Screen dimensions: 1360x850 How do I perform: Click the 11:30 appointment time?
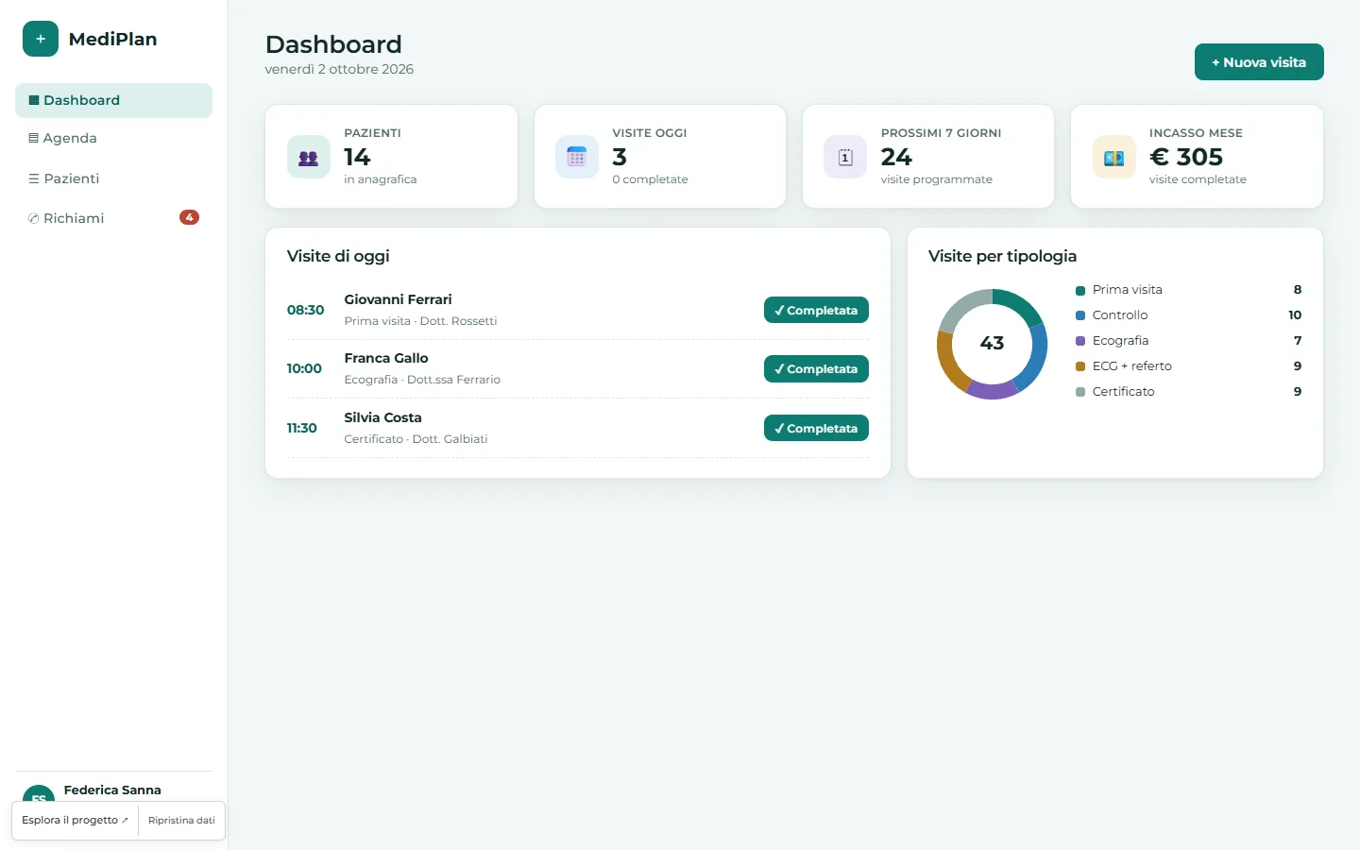point(302,428)
